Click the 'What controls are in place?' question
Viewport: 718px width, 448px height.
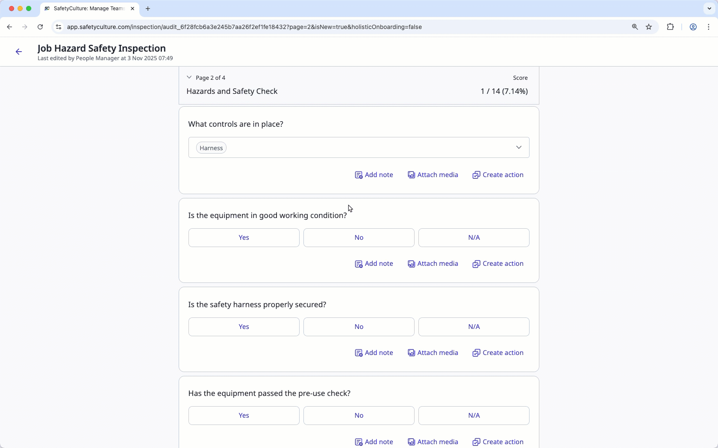(236, 124)
